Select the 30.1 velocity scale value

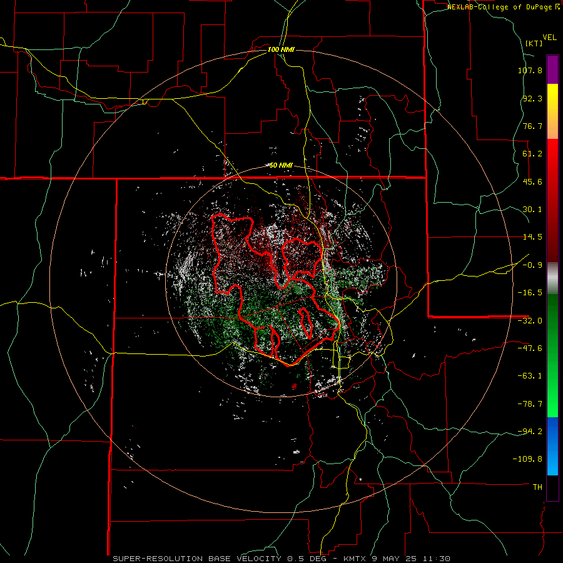[x=532, y=210]
